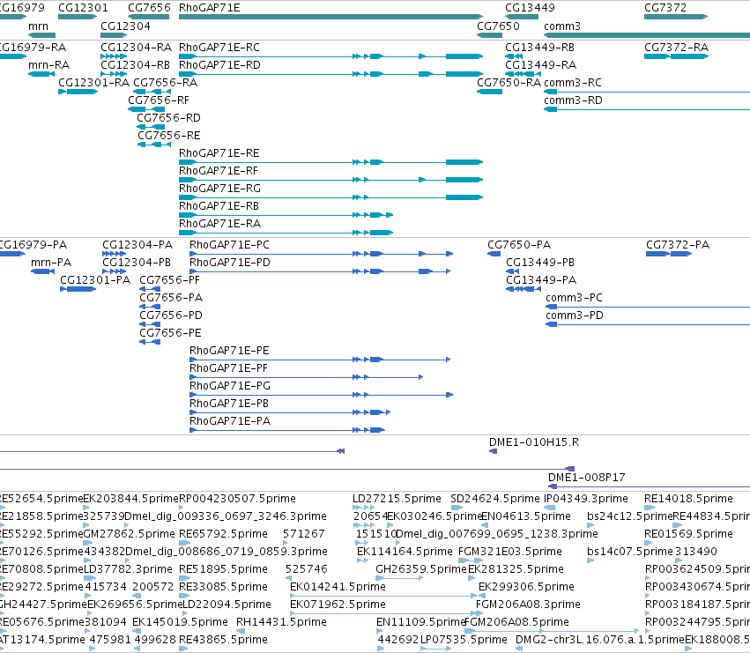This screenshot has height=653, width=750.
Task: Select the CG7650-RA transcript label
Action: [x=509, y=83]
